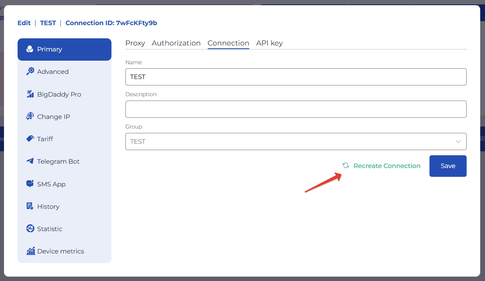
Task: Open the Telegram Bot paper plane icon
Action: tap(30, 161)
